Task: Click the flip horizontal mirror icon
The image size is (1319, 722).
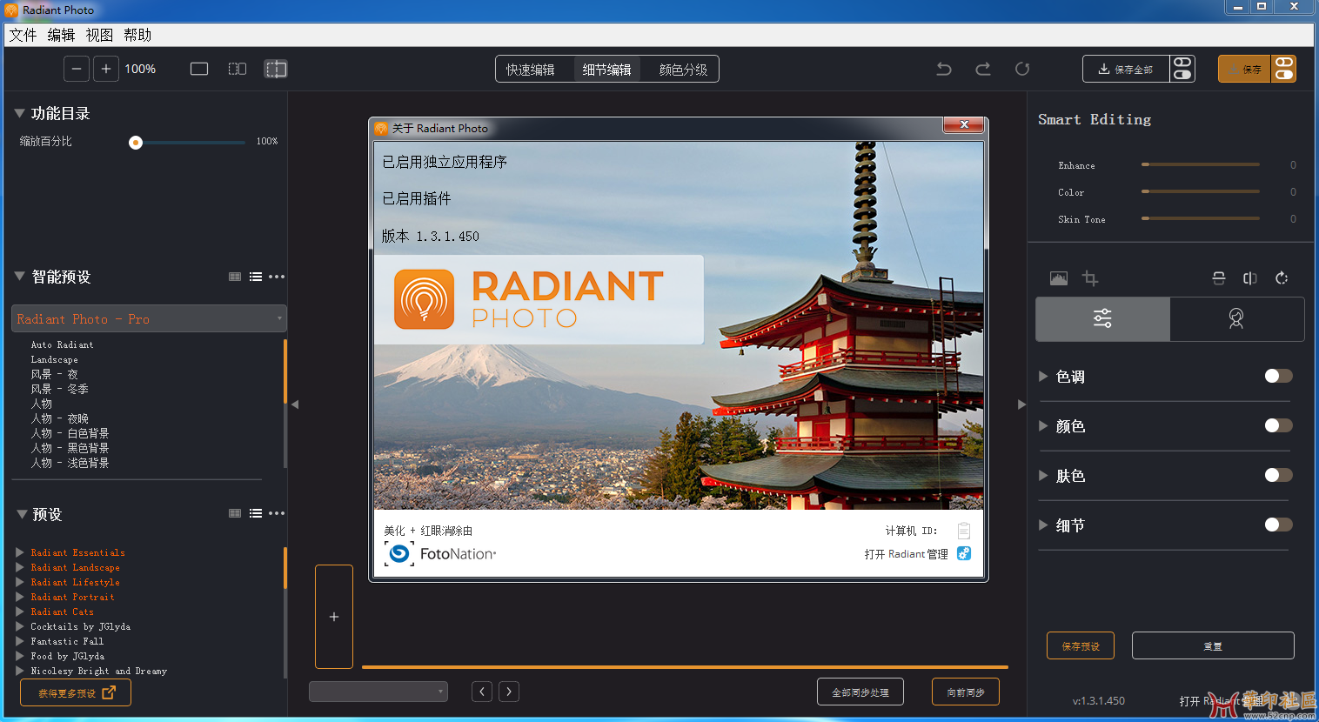Action: (1250, 278)
